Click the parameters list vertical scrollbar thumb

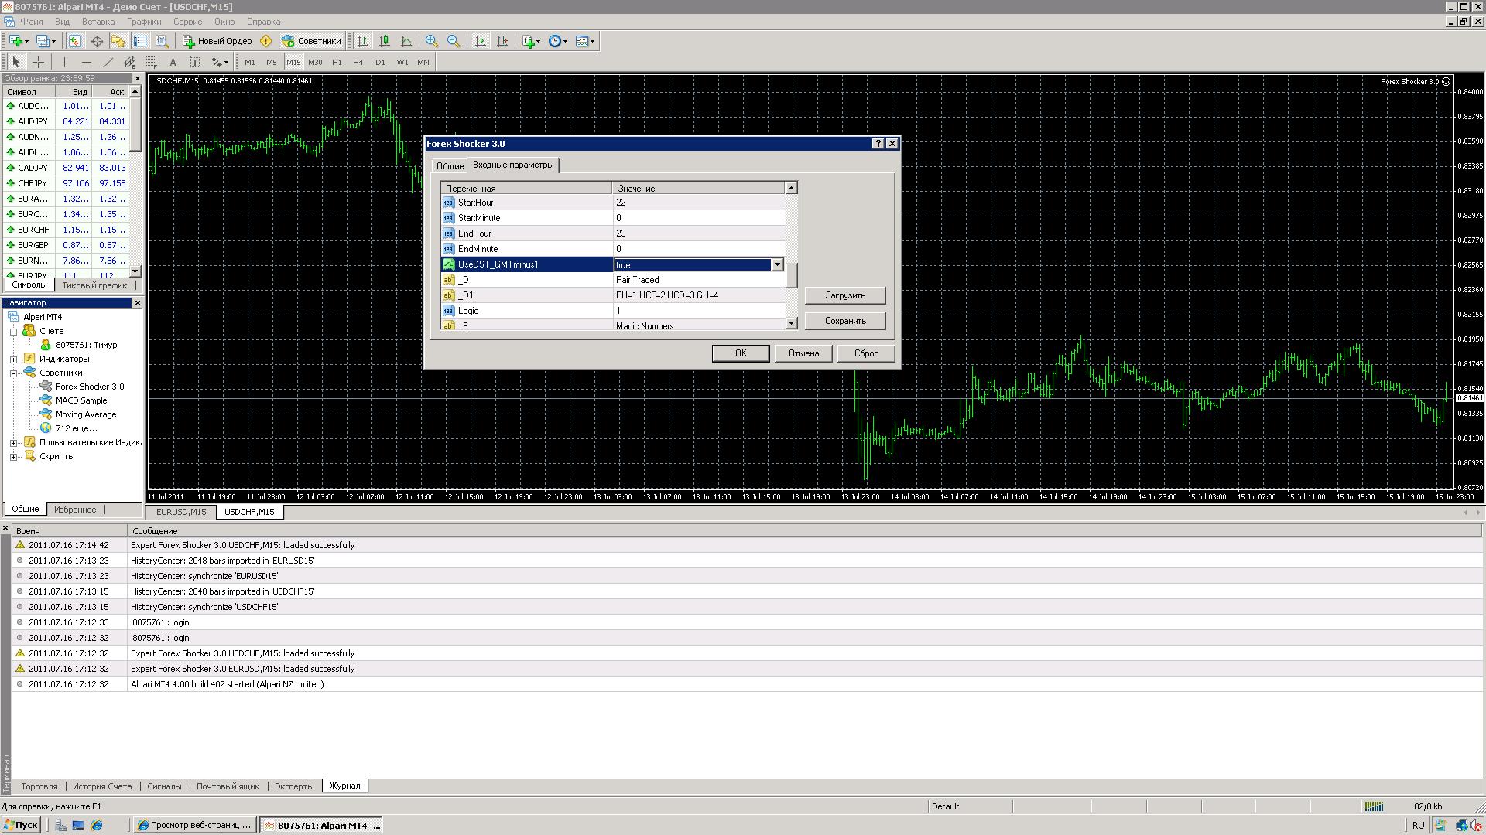click(x=791, y=275)
